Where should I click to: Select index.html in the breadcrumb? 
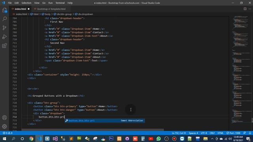coord(21,14)
